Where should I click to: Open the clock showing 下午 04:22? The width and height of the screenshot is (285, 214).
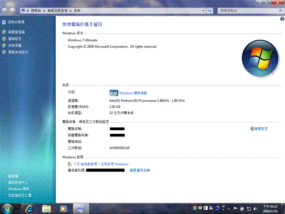tap(270, 209)
